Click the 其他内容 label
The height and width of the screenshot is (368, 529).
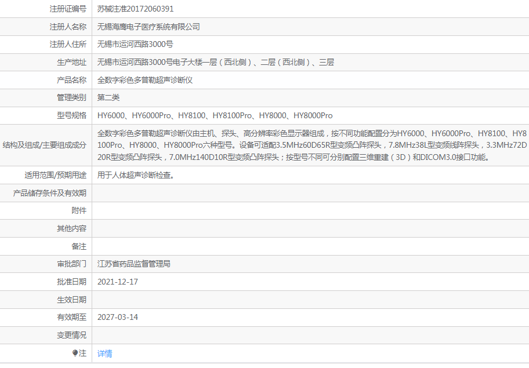(71, 228)
